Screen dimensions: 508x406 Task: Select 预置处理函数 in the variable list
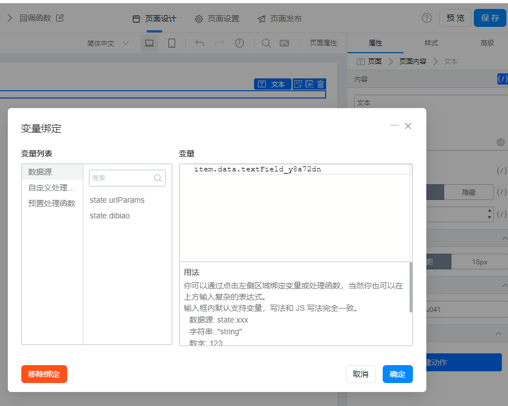pyautogui.click(x=53, y=203)
